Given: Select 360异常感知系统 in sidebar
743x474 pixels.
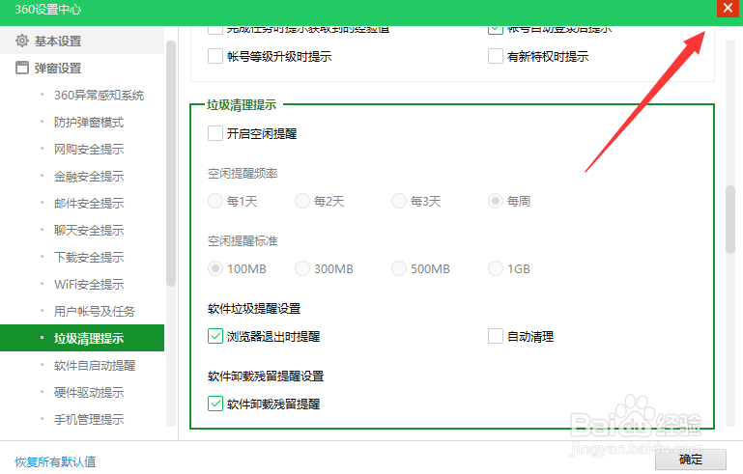Looking at the screenshot, I should pos(100,96).
